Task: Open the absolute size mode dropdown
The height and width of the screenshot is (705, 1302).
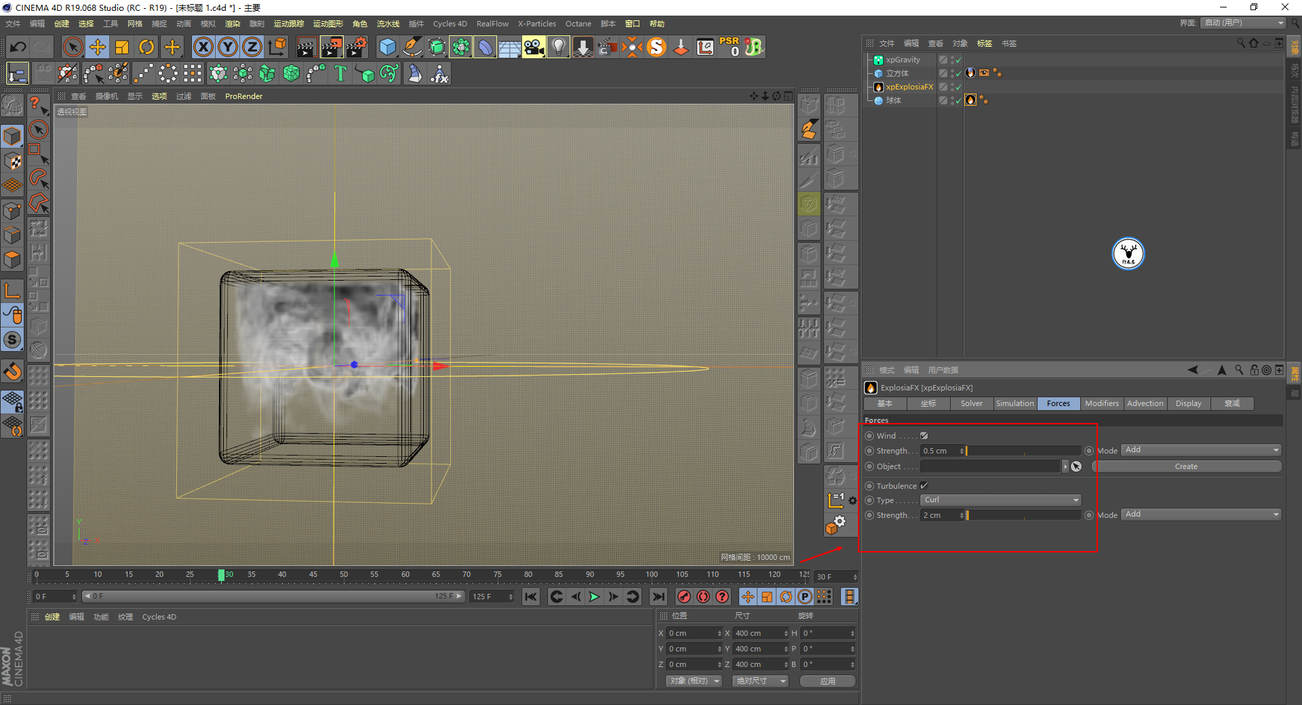Action: [x=760, y=681]
